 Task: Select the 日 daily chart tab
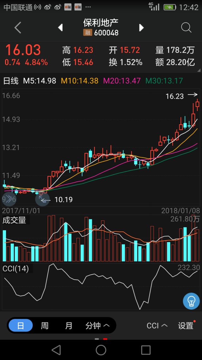(x=21, y=325)
